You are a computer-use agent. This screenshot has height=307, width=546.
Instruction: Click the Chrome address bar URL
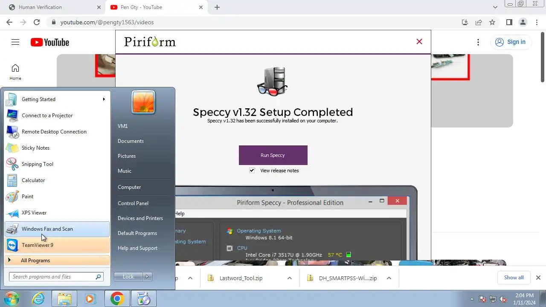107,22
